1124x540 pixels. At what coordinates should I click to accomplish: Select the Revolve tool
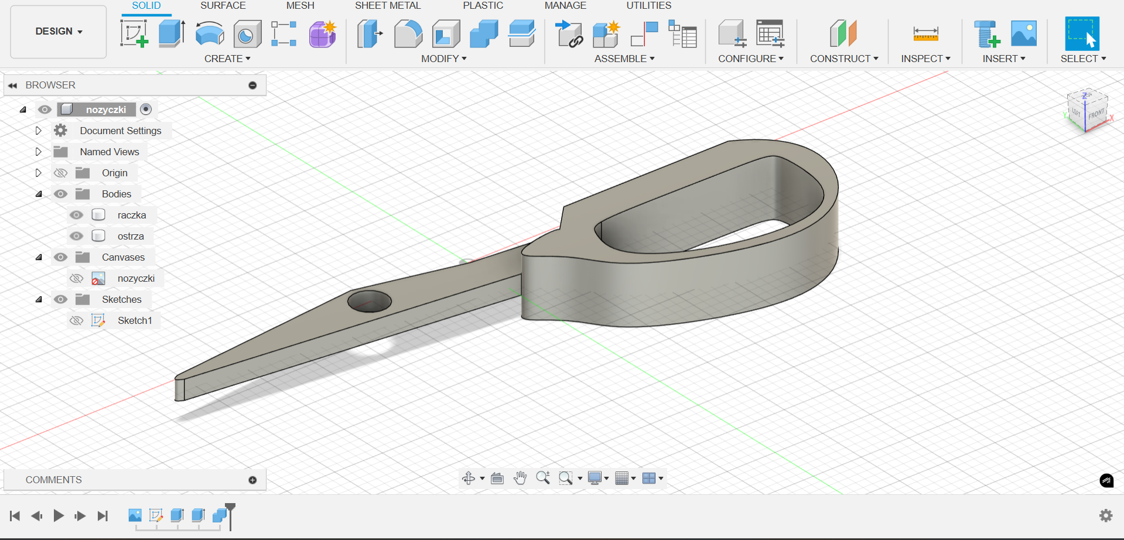point(210,33)
